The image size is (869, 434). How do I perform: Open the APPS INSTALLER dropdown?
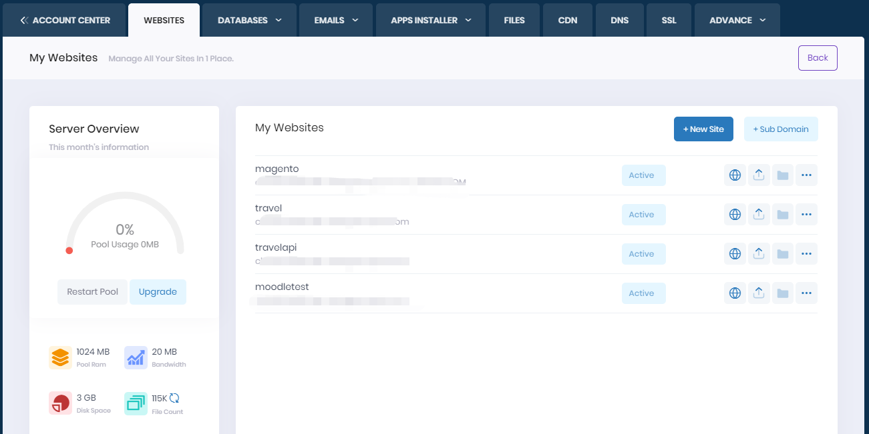click(430, 20)
